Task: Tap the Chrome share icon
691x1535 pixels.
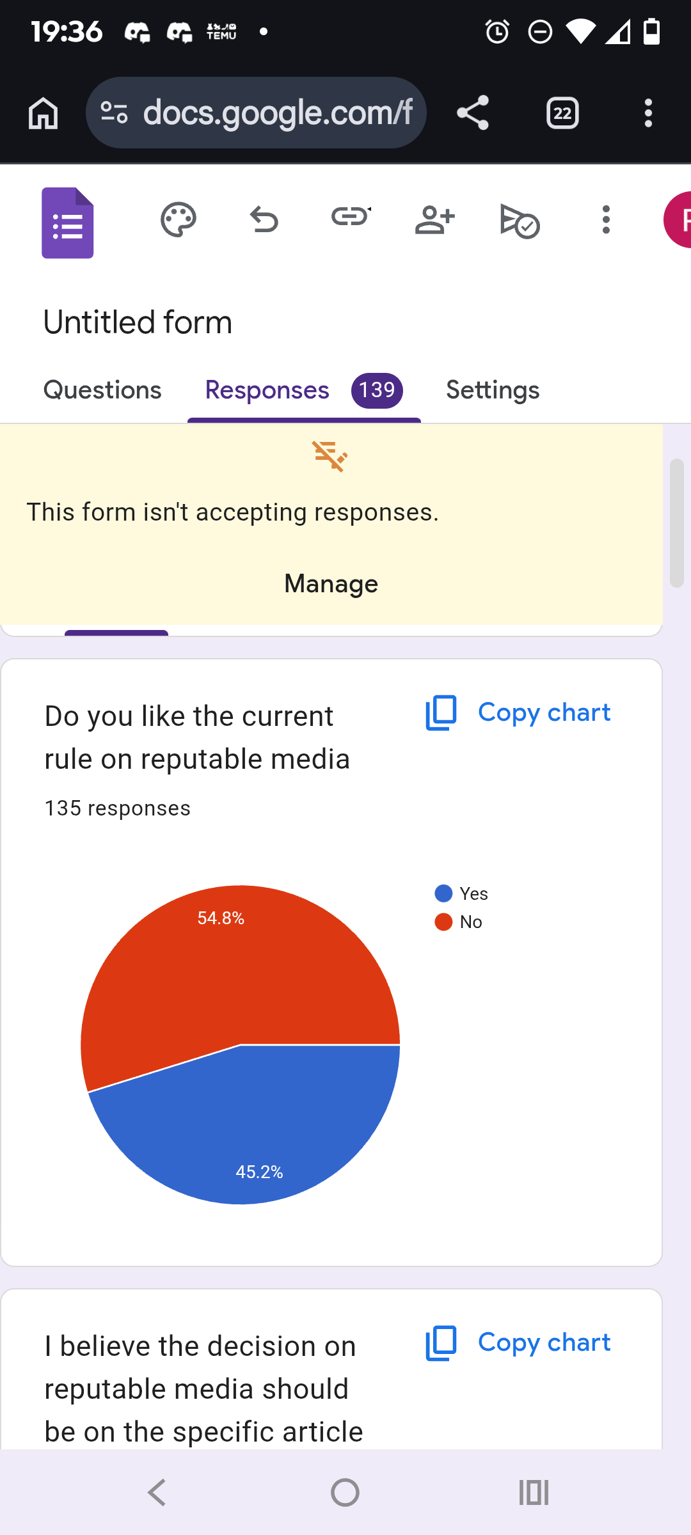Action: click(x=473, y=113)
